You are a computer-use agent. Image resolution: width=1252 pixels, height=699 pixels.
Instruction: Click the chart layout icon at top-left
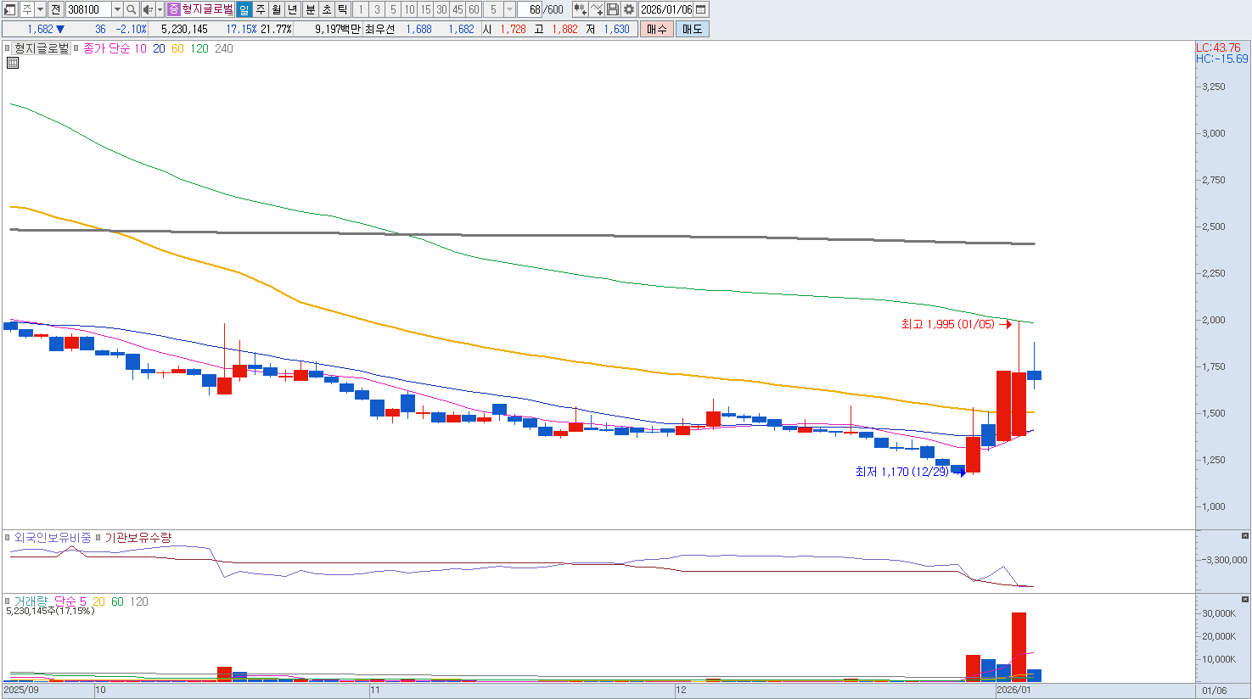pos(10,9)
